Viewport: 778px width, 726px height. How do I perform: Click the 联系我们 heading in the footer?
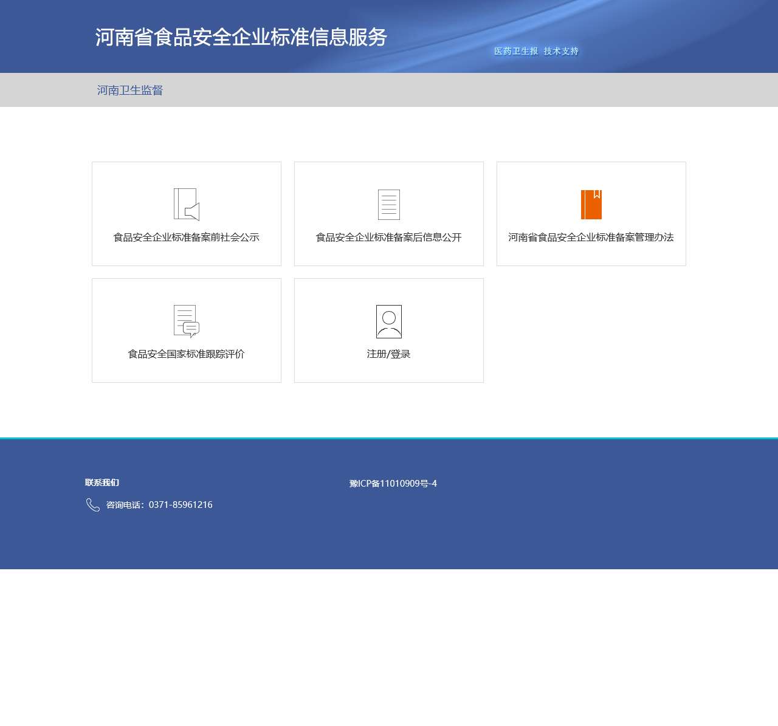(x=102, y=483)
